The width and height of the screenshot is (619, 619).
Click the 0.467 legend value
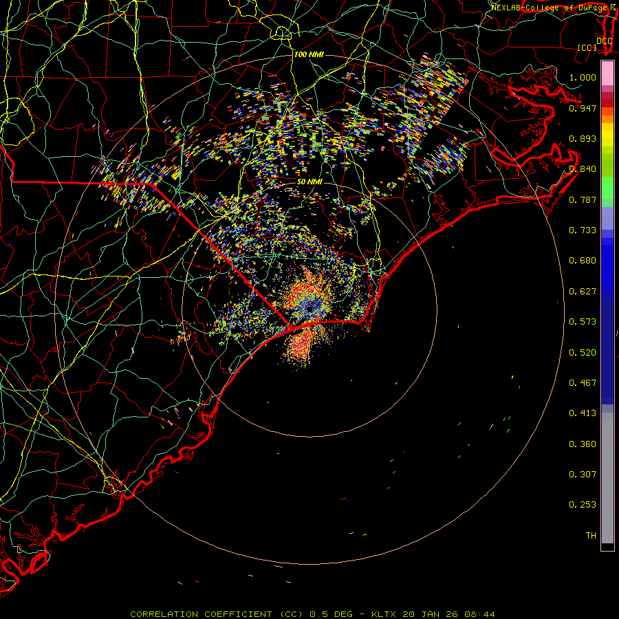pyautogui.click(x=583, y=383)
